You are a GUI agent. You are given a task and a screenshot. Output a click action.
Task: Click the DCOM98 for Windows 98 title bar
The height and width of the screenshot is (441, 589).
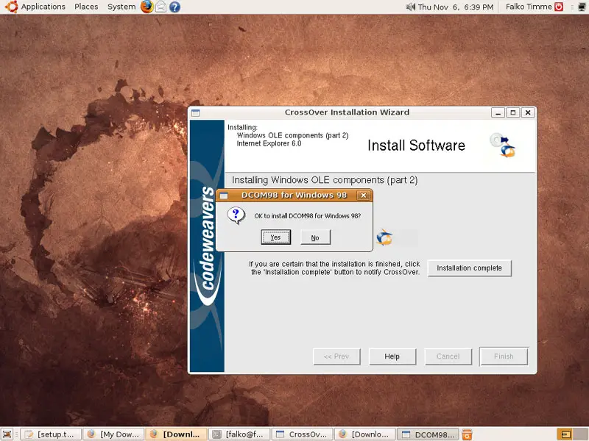pos(294,196)
